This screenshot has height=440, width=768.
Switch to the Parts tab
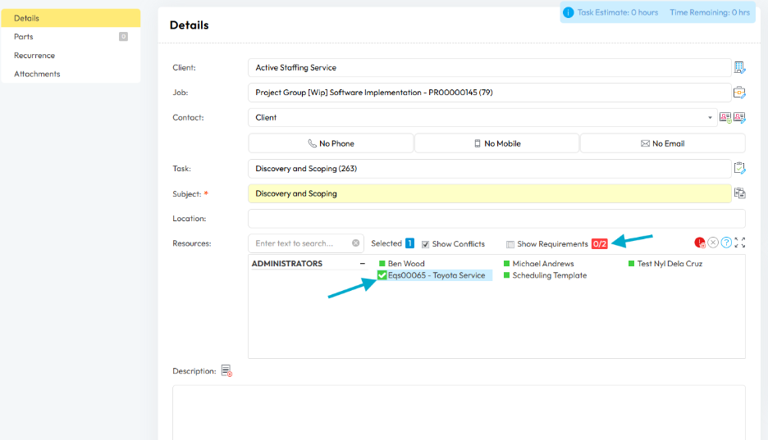(24, 37)
